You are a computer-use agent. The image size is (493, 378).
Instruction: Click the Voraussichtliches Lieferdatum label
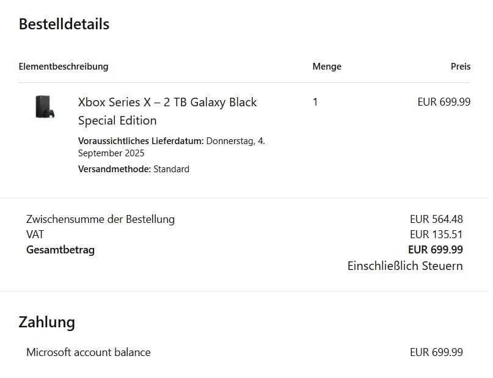(141, 141)
